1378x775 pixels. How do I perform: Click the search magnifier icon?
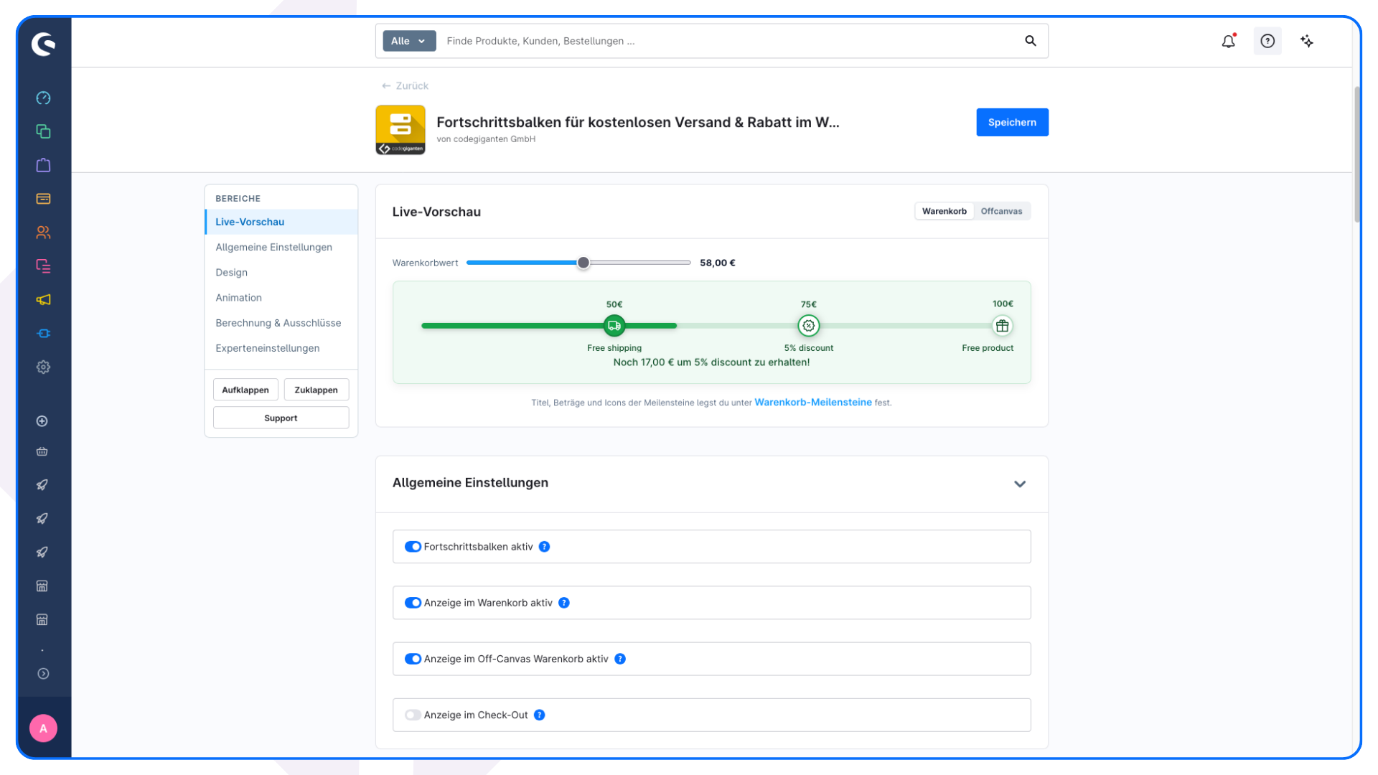pyautogui.click(x=1031, y=41)
